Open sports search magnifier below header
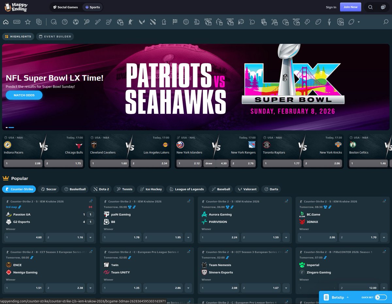 [x=386, y=22]
